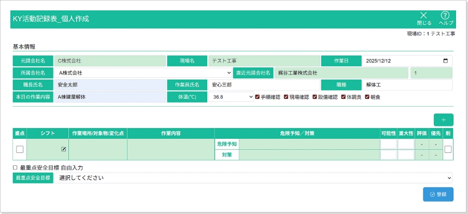
Task: Click the 登録 register button
Action: pos(438,194)
